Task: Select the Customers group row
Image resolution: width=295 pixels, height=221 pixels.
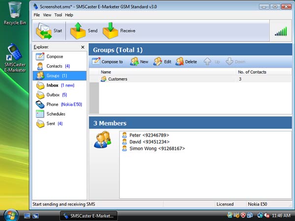Action: coord(118,79)
